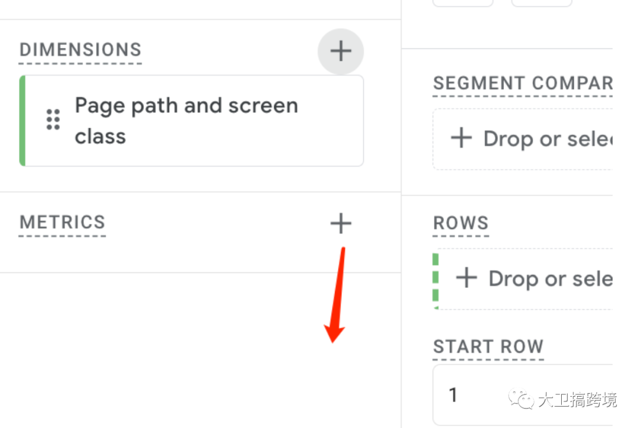Click the ROWS section heading

461,223
